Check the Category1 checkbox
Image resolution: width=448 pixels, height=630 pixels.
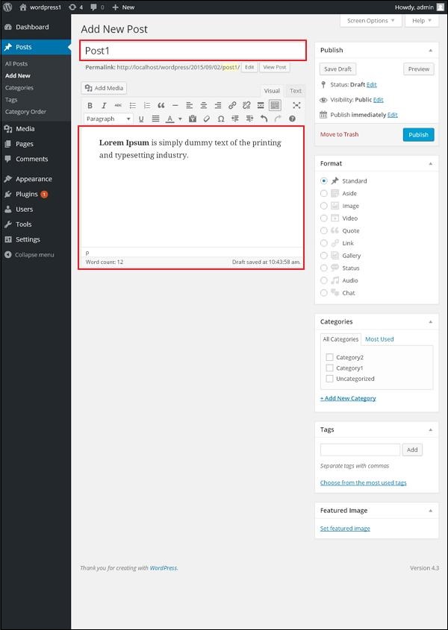[329, 368]
